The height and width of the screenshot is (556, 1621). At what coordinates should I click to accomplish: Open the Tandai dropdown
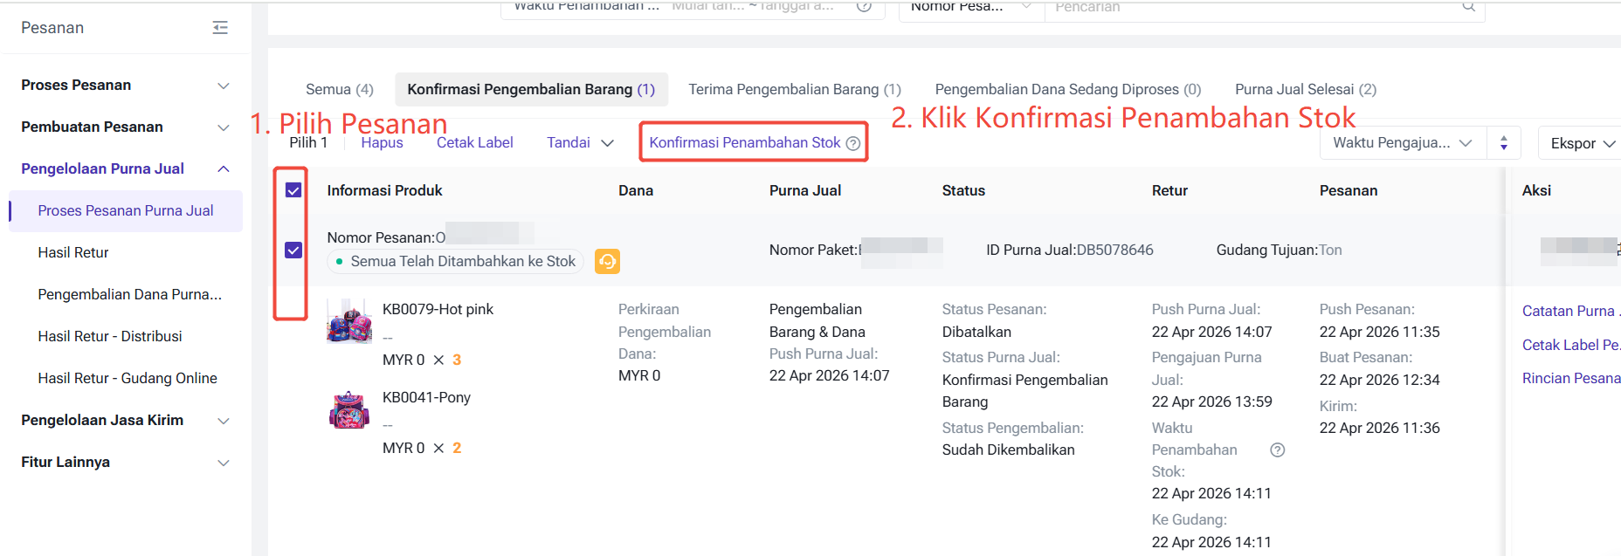580,143
